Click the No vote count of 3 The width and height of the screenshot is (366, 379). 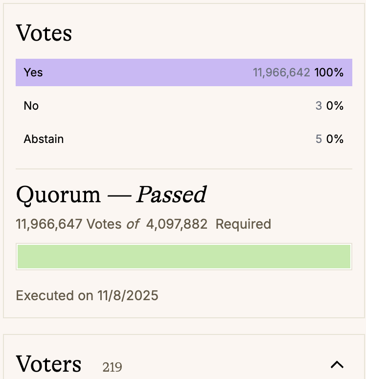[x=319, y=106]
